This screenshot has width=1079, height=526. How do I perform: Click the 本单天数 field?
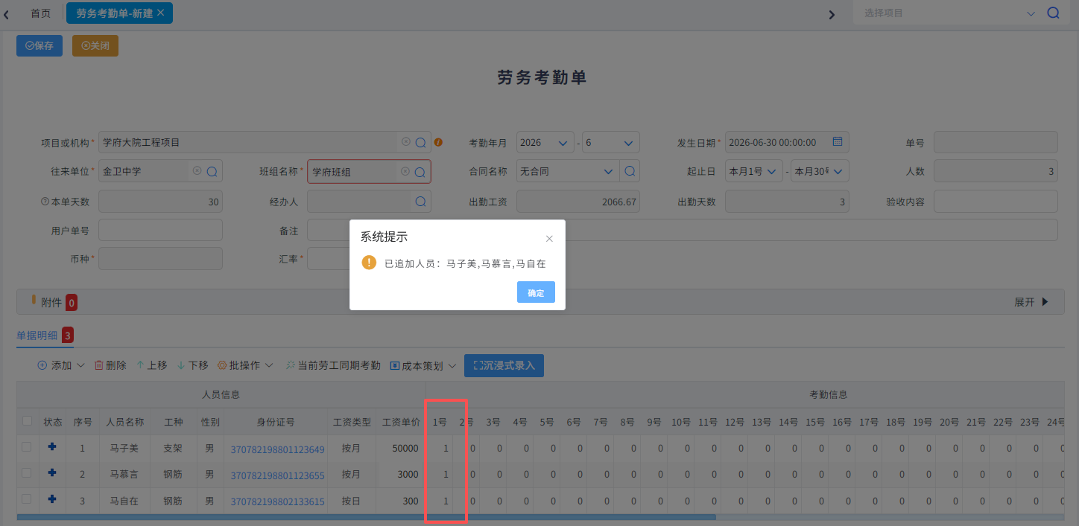160,201
